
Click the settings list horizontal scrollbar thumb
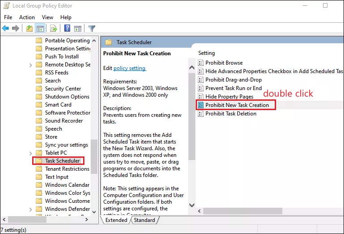coord(243,211)
